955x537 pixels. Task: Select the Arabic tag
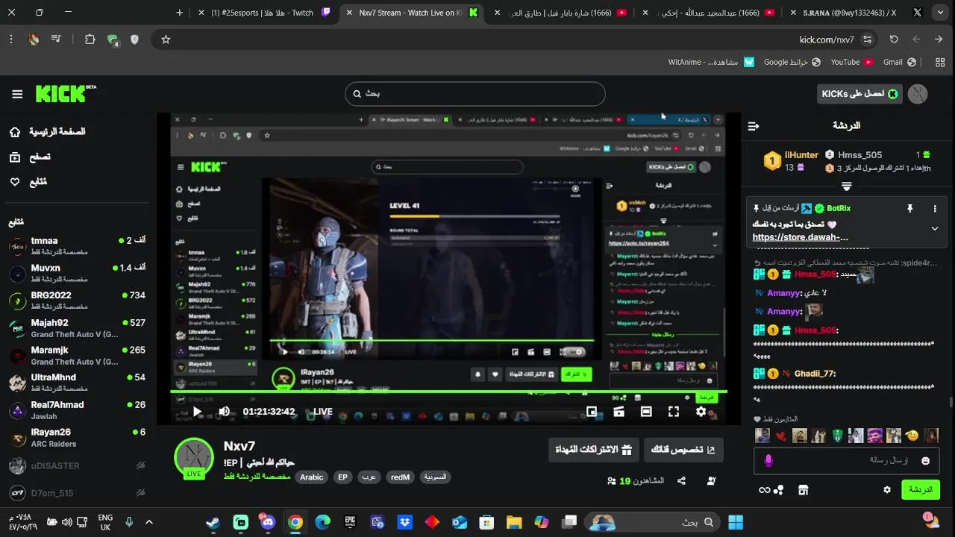(312, 477)
